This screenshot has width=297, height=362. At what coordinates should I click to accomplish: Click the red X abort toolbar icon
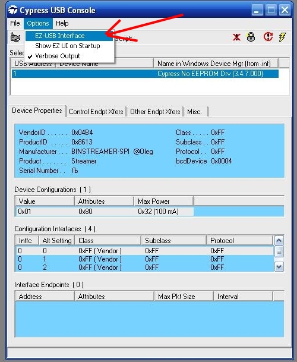click(x=236, y=37)
